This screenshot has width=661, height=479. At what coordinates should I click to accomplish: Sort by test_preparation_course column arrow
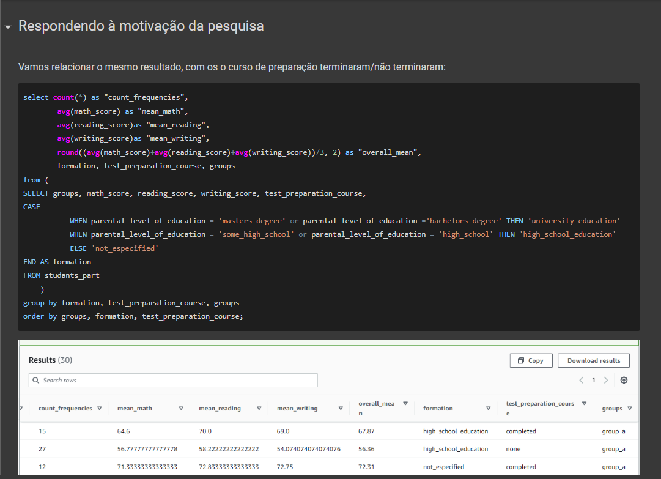pos(585,404)
